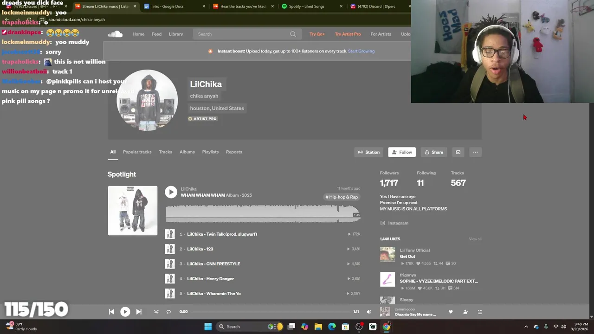This screenshot has width=594, height=334.
Task: Switch to the Reposts tab
Action: click(234, 152)
